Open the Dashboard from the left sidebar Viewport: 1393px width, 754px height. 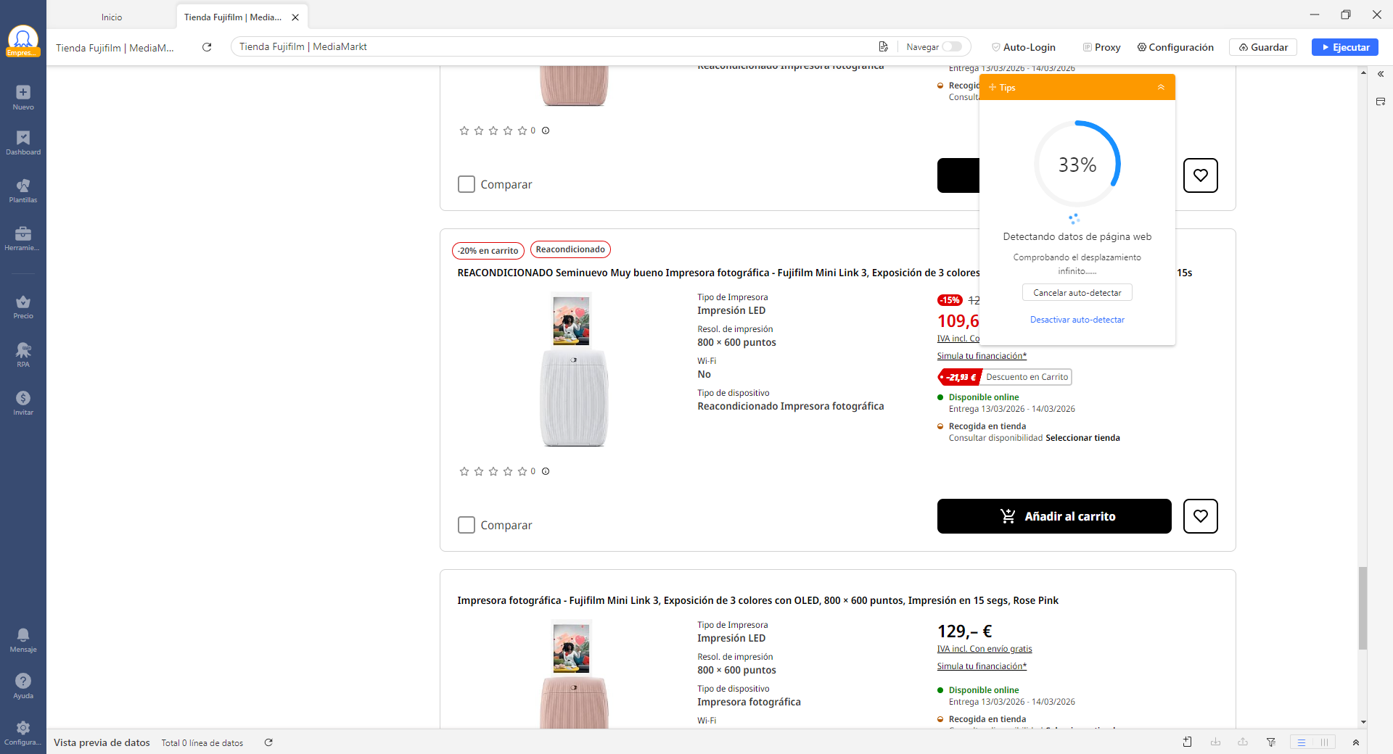coord(22,143)
